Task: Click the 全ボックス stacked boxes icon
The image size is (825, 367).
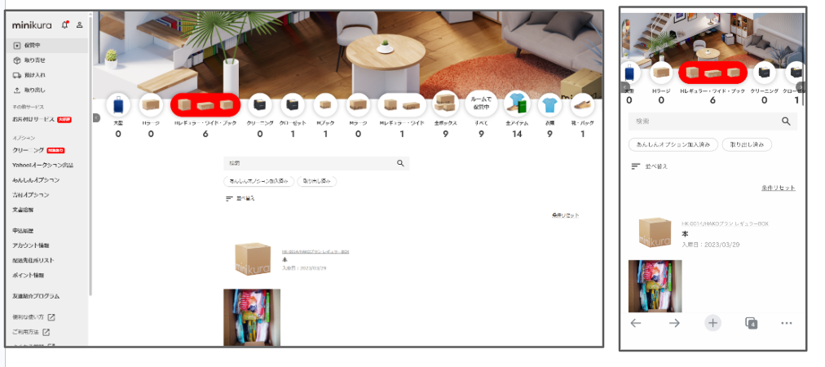Action: 444,105
